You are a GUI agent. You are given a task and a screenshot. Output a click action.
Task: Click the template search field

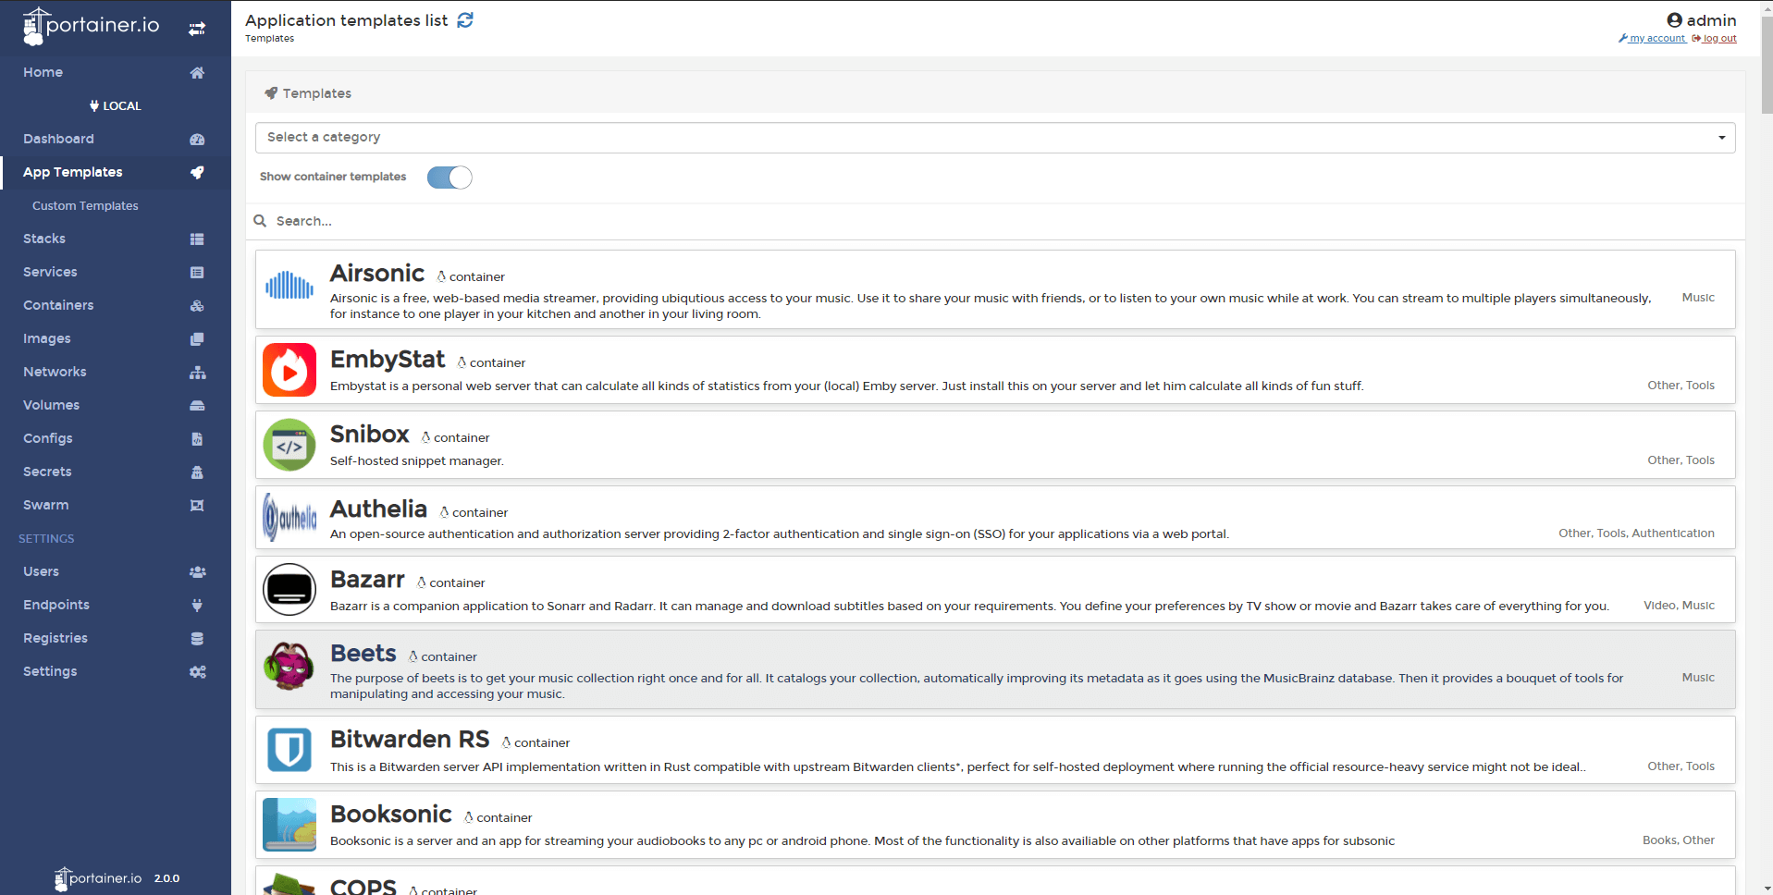[x=995, y=221]
